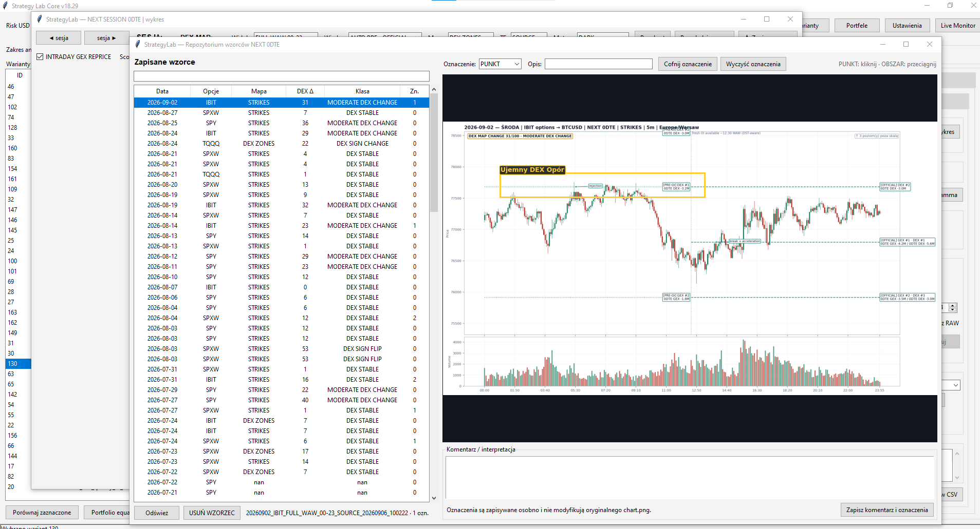The height and width of the screenshot is (529, 980).
Task: Click the price chart thumbnail image
Action: (x=690, y=258)
